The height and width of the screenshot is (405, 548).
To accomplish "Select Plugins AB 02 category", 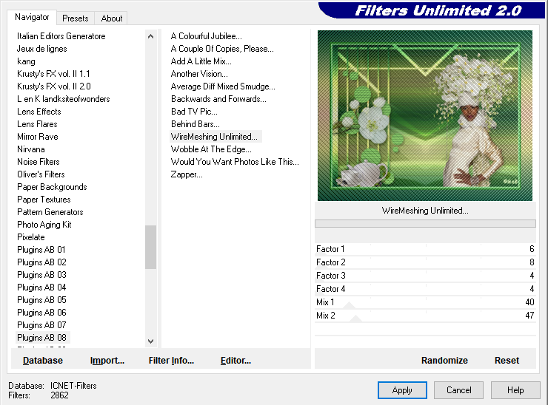I will 41,262.
